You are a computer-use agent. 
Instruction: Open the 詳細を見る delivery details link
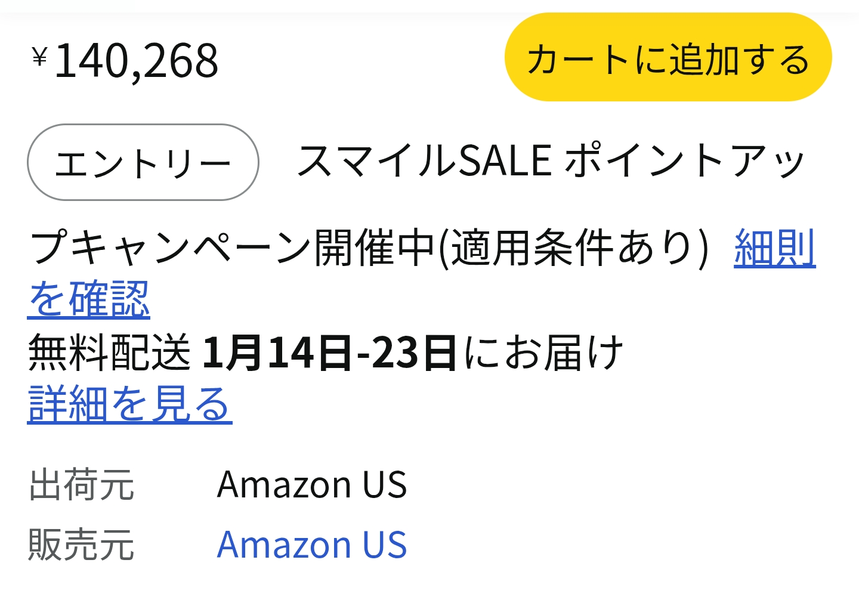129,404
